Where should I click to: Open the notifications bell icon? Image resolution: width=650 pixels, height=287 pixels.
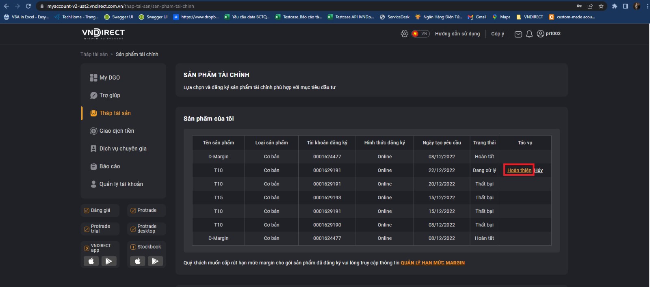(x=529, y=34)
